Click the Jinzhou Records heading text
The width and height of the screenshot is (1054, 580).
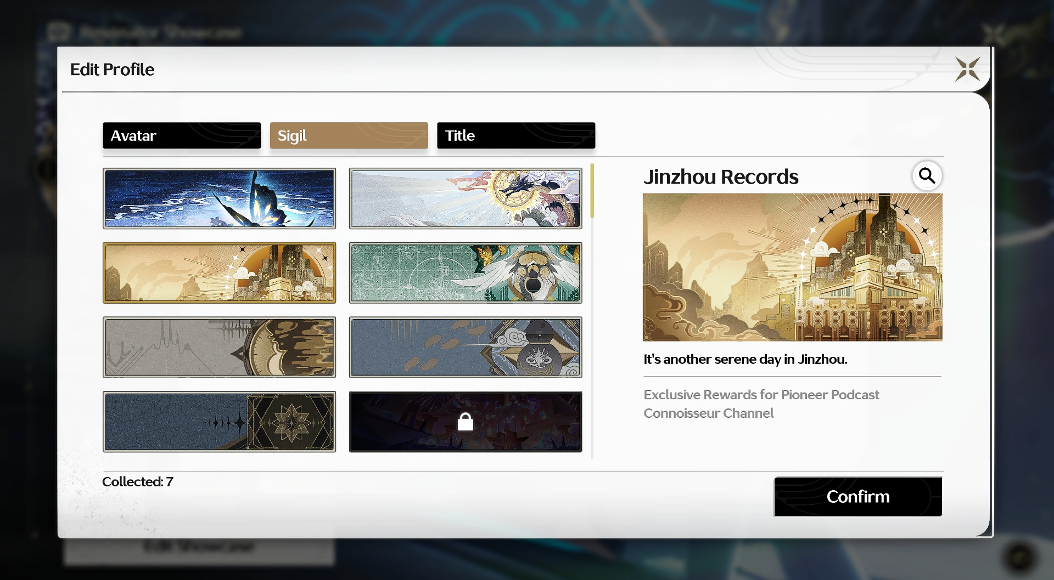721,177
